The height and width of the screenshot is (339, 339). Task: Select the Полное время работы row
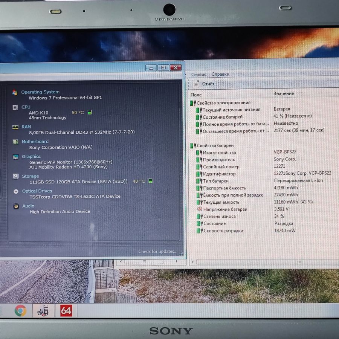point(264,124)
